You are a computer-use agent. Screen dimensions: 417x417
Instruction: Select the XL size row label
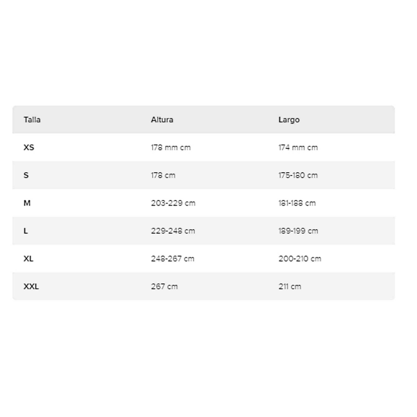point(28,259)
